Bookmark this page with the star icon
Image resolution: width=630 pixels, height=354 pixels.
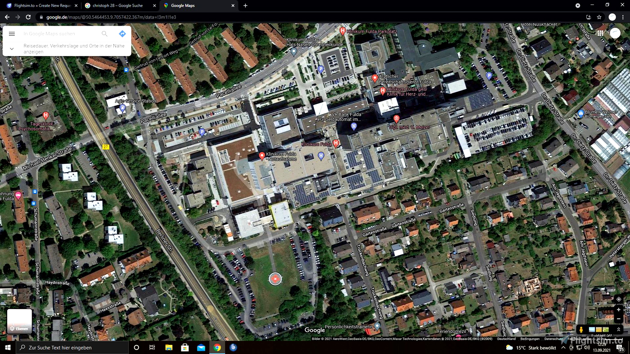click(599, 17)
